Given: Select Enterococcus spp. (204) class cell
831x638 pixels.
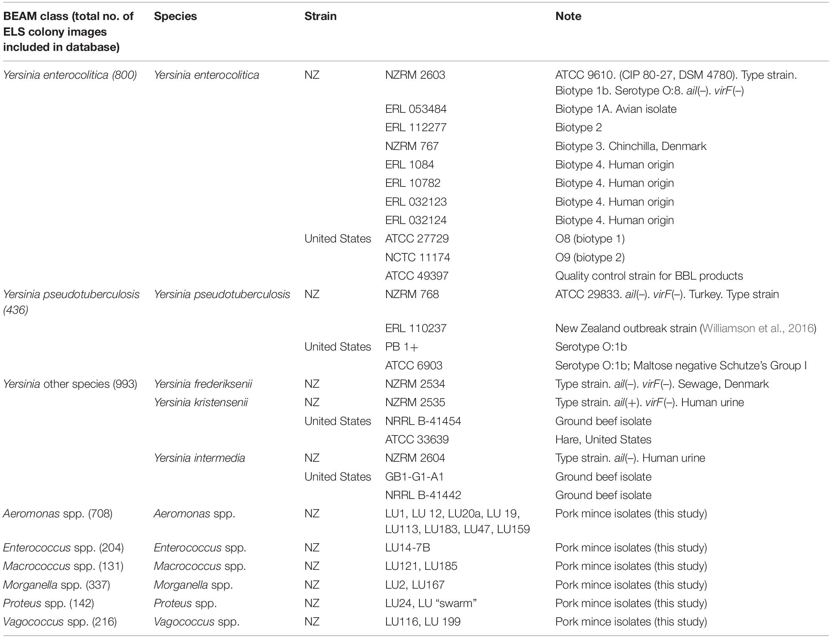Looking at the screenshot, I should point(63,548).
